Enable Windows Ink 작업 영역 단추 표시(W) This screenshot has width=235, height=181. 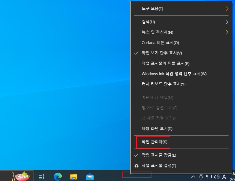coord(181,74)
